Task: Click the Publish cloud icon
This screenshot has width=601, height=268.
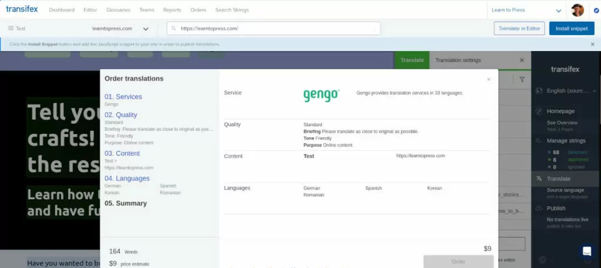Action: pyautogui.click(x=539, y=208)
